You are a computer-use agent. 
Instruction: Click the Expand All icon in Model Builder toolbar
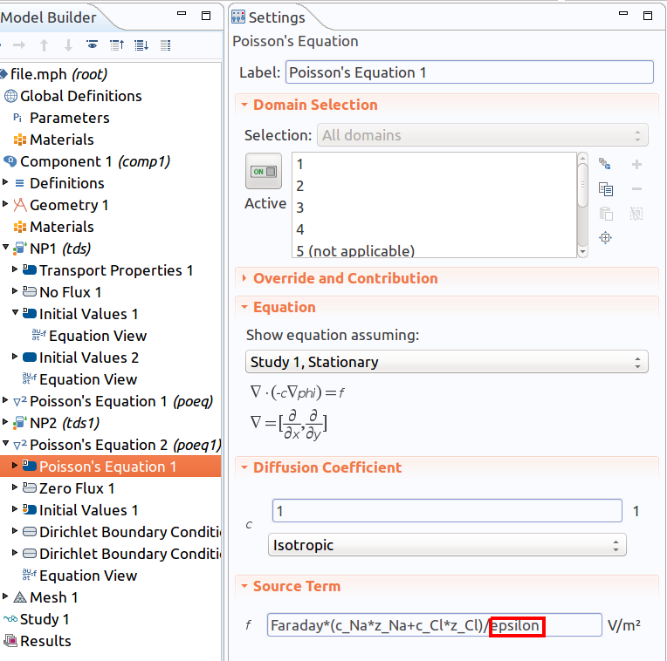pos(141,44)
